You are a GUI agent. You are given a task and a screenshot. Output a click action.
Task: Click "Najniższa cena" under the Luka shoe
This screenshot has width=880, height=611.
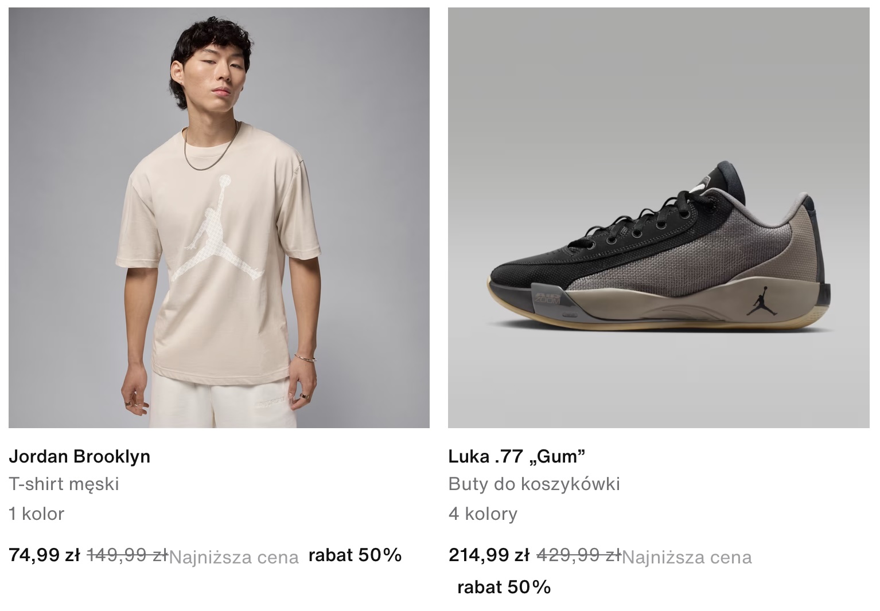click(x=687, y=557)
